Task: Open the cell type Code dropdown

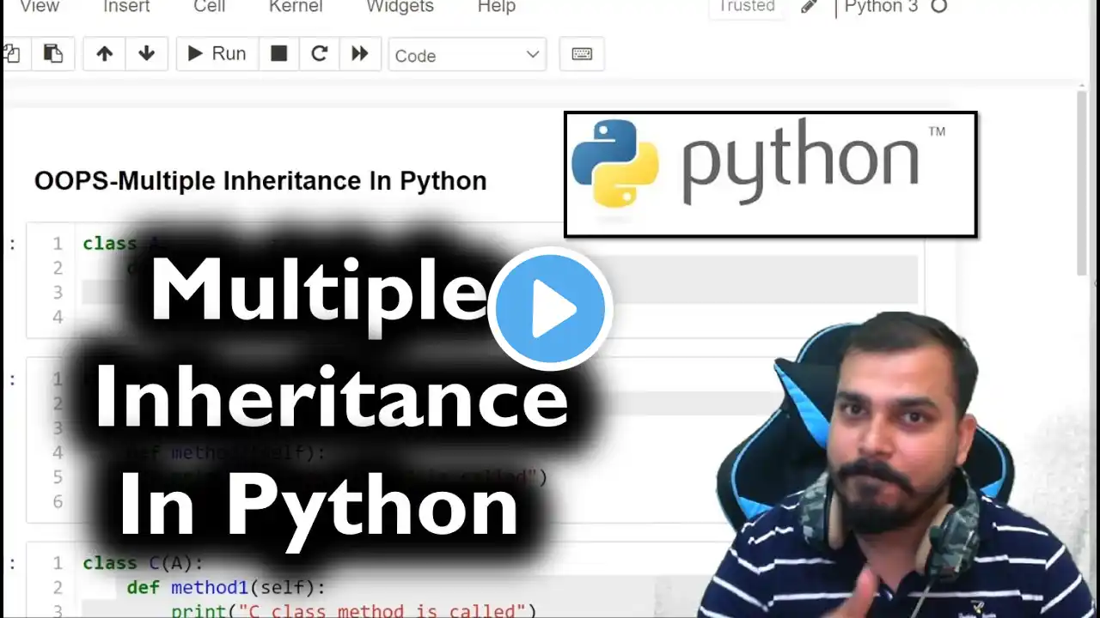Action: [467, 55]
